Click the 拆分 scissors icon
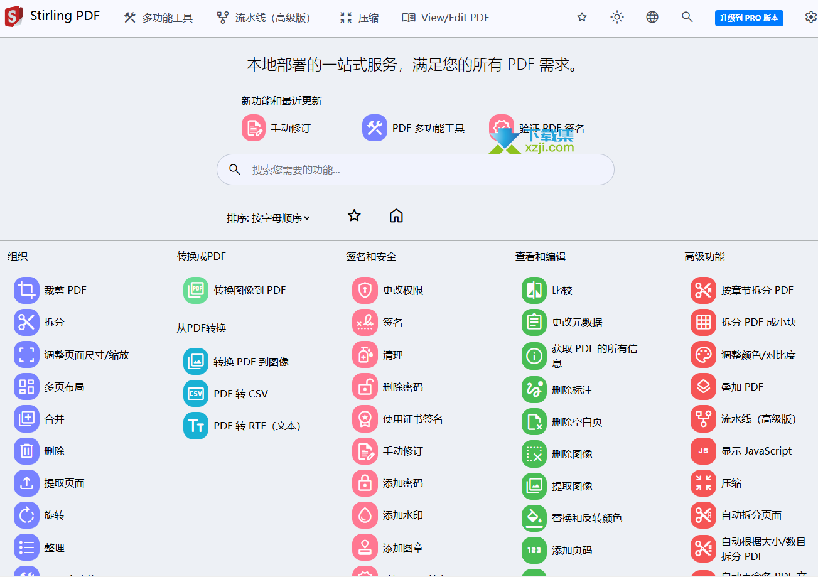This screenshot has width=818, height=577. (x=26, y=322)
